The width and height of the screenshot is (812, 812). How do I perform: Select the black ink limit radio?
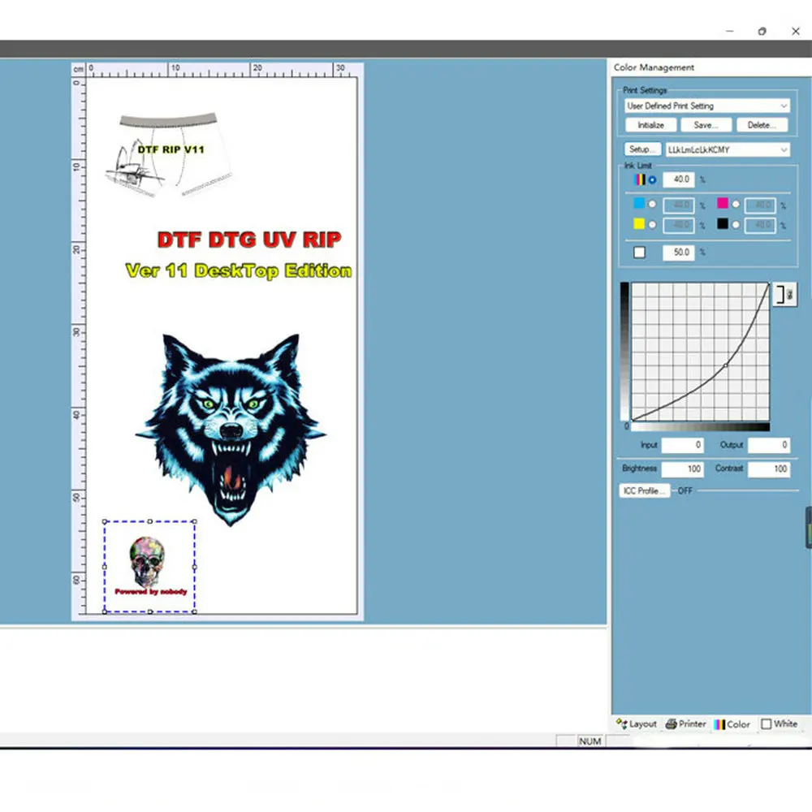pos(736,225)
